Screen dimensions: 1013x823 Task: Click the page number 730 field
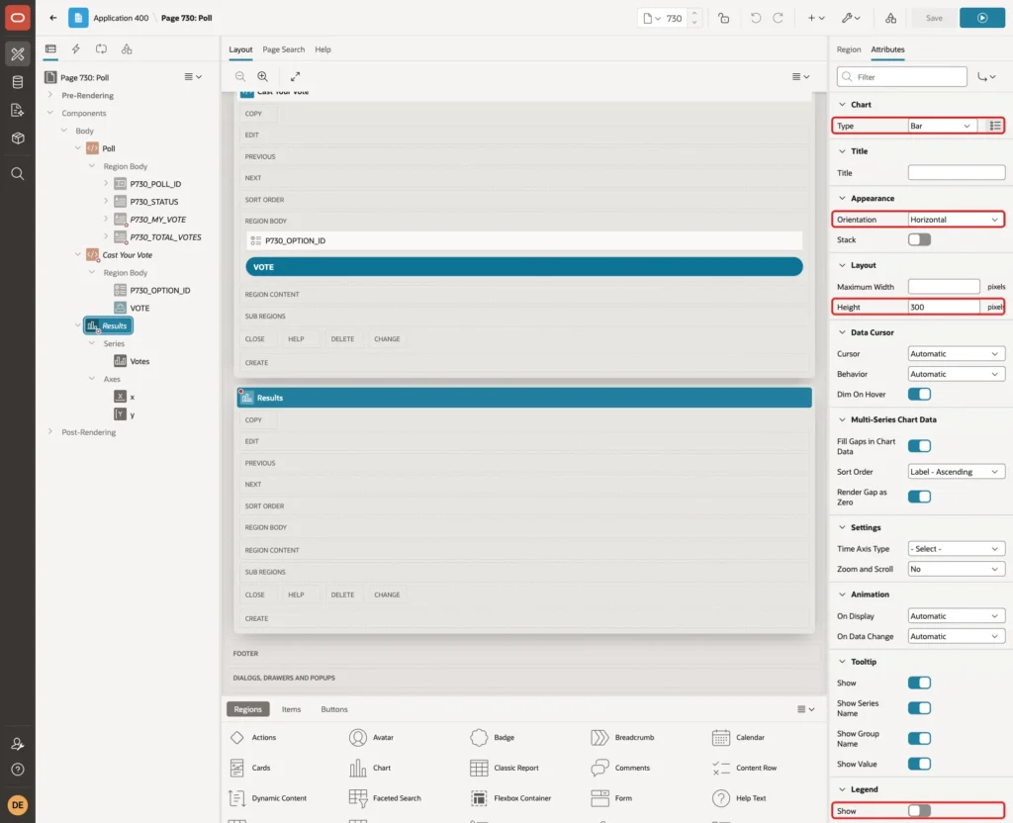pyautogui.click(x=674, y=18)
